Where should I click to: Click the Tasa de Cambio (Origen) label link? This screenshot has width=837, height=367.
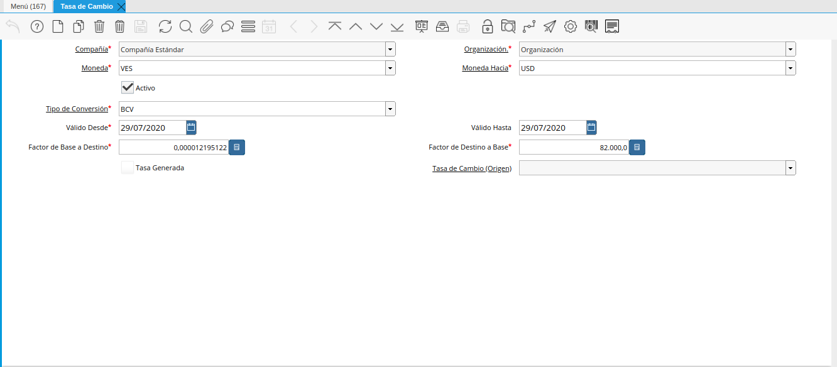472,168
